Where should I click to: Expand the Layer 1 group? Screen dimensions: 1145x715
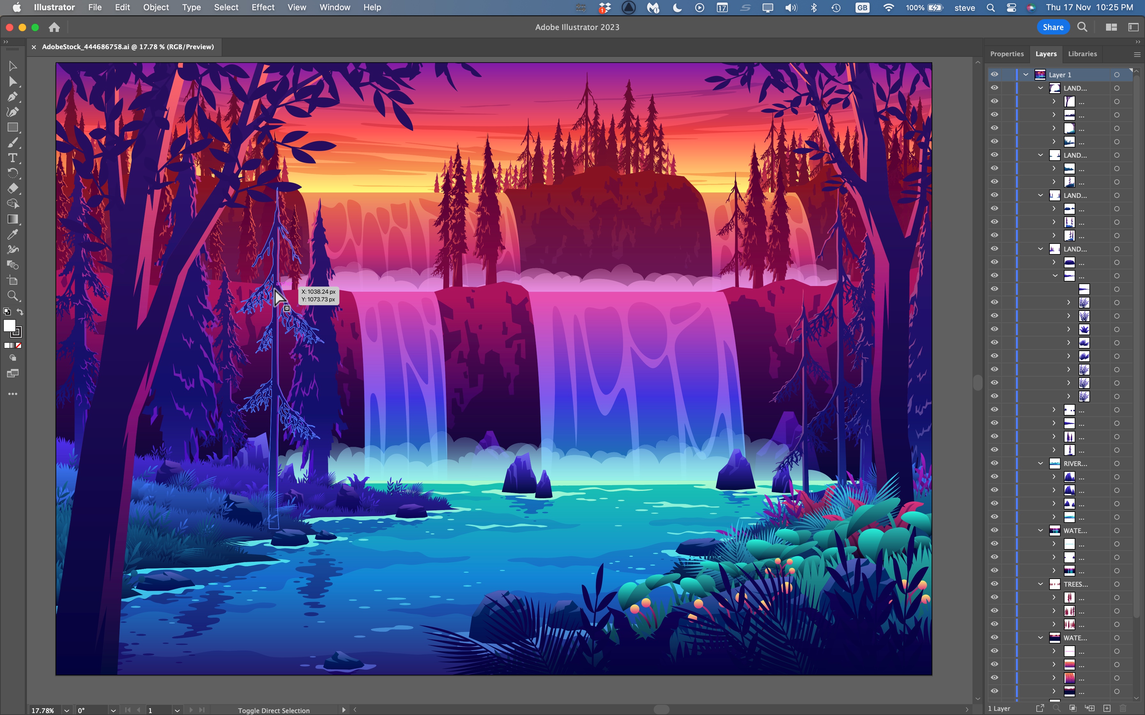tap(1026, 74)
